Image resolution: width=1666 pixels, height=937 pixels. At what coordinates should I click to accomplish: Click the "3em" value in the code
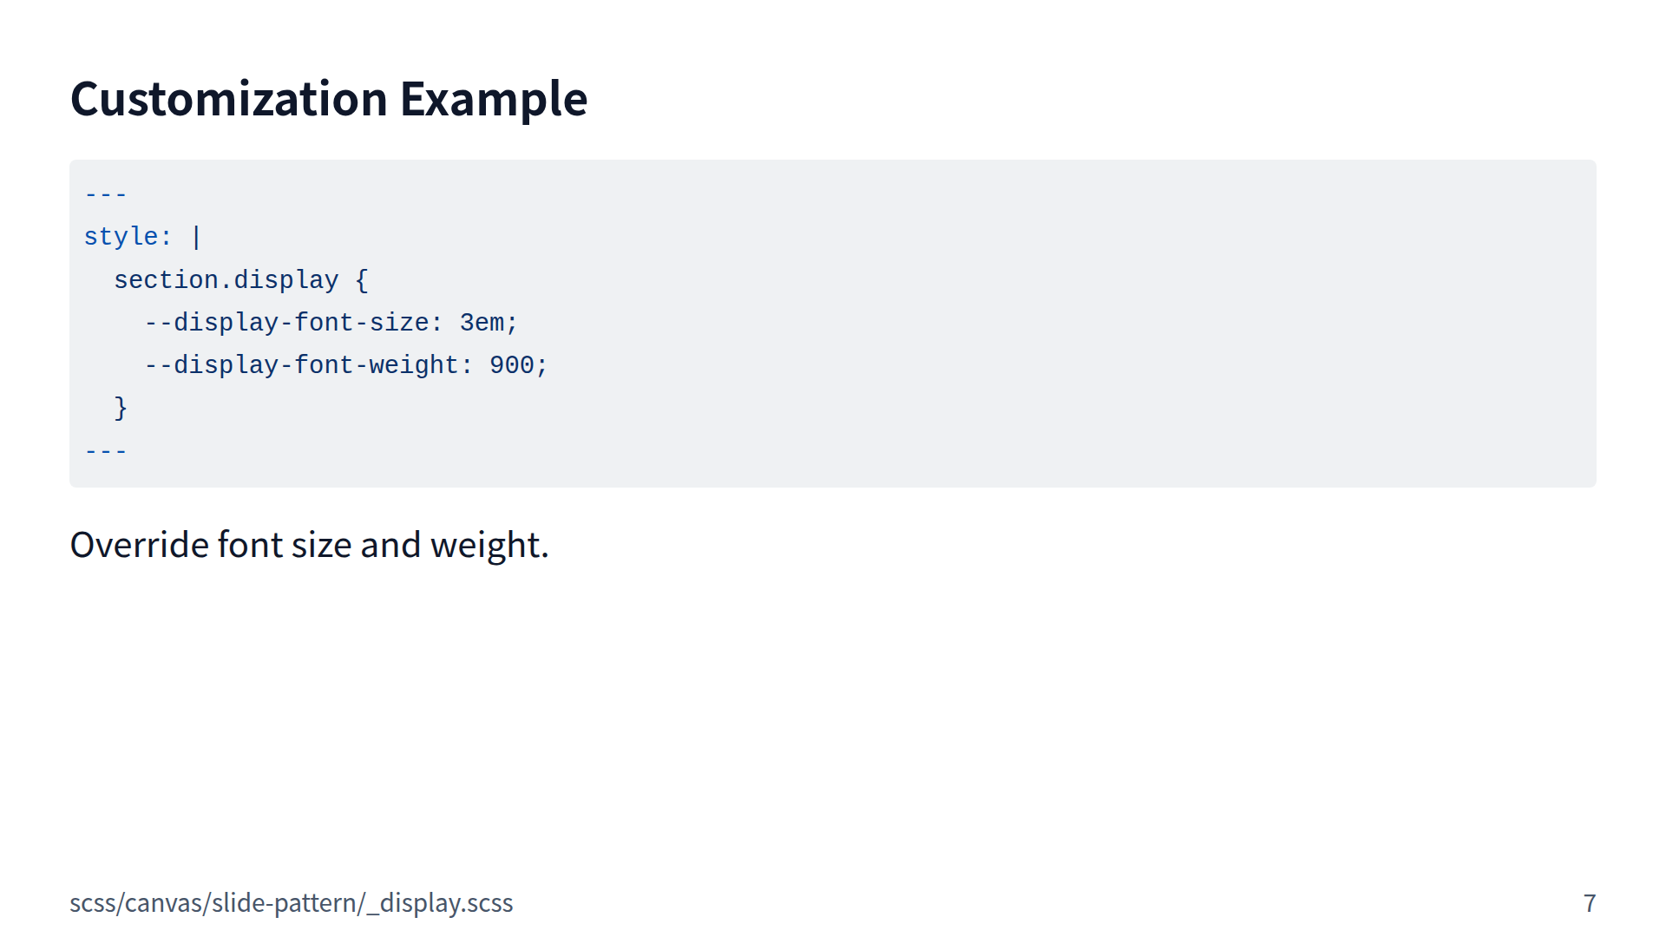pos(482,323)
